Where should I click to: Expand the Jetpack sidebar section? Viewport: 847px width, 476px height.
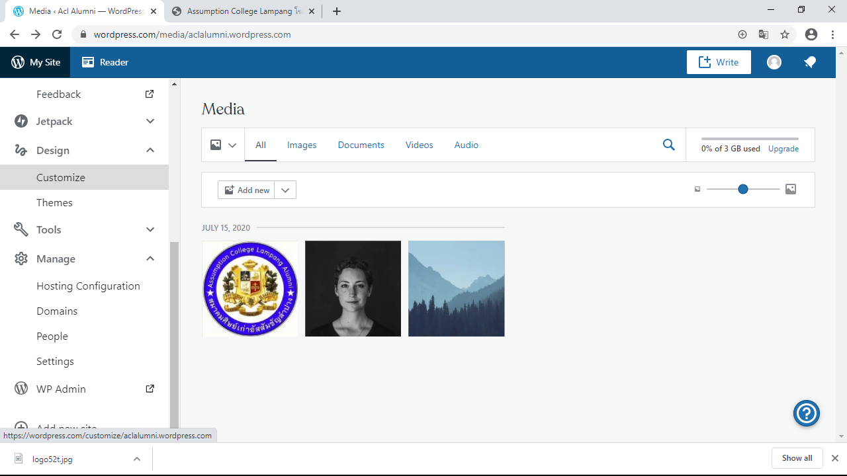[150, 121]
